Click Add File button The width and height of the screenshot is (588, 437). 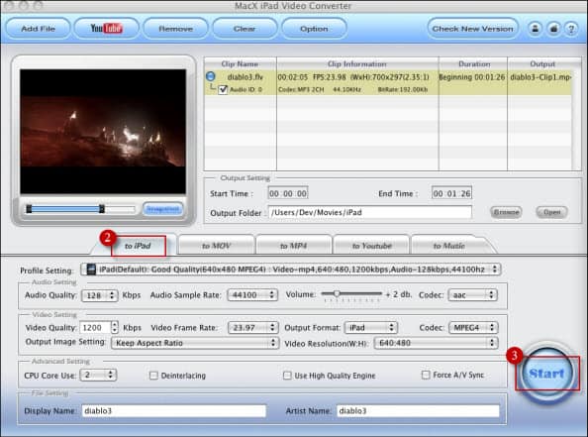coord(39,29)
